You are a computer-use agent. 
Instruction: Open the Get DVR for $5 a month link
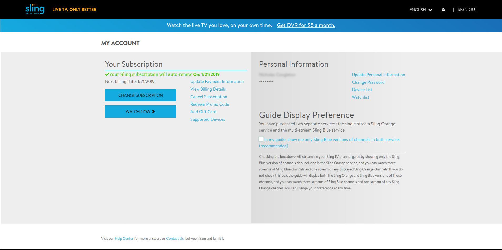pos(306,25)
